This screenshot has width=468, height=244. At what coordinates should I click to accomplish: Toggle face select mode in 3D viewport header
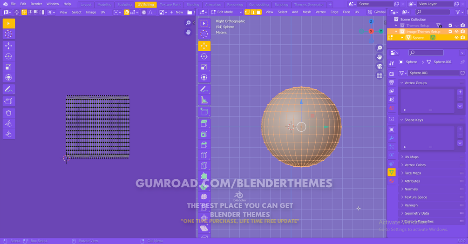pos(259,12)
